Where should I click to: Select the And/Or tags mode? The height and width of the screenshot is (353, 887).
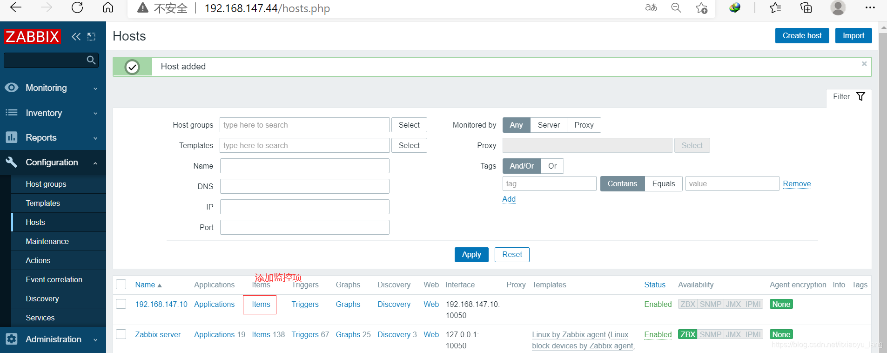pos(522,166)
